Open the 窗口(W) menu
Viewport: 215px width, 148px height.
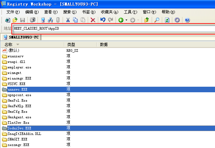[149, 12]
